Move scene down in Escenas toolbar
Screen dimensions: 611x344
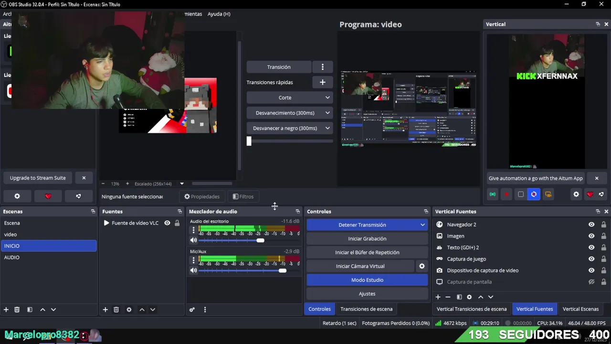[53, 310]
